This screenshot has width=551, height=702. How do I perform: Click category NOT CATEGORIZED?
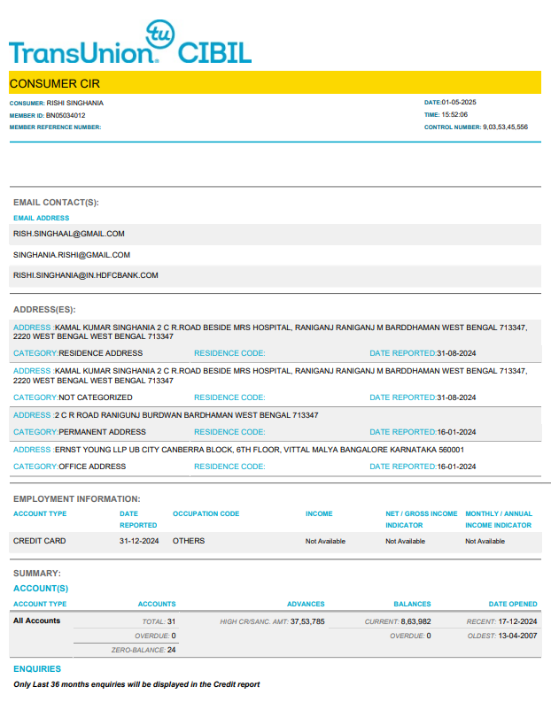96,397
